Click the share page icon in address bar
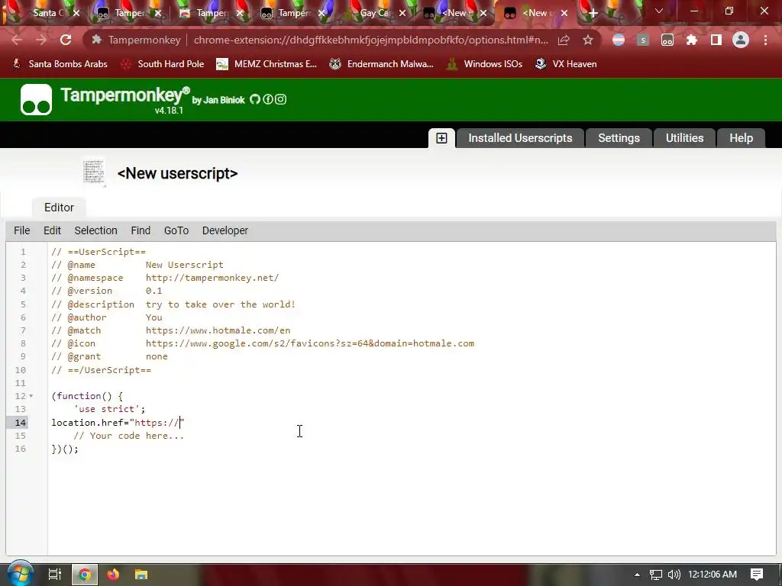The width and height of the screenshot is (782, 586). tap(564, 40)
